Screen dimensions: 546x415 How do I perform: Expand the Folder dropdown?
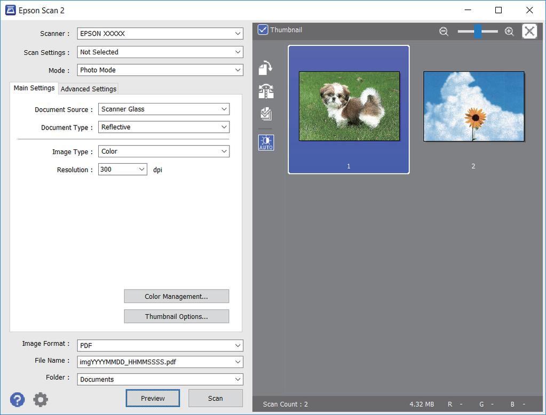160,379
